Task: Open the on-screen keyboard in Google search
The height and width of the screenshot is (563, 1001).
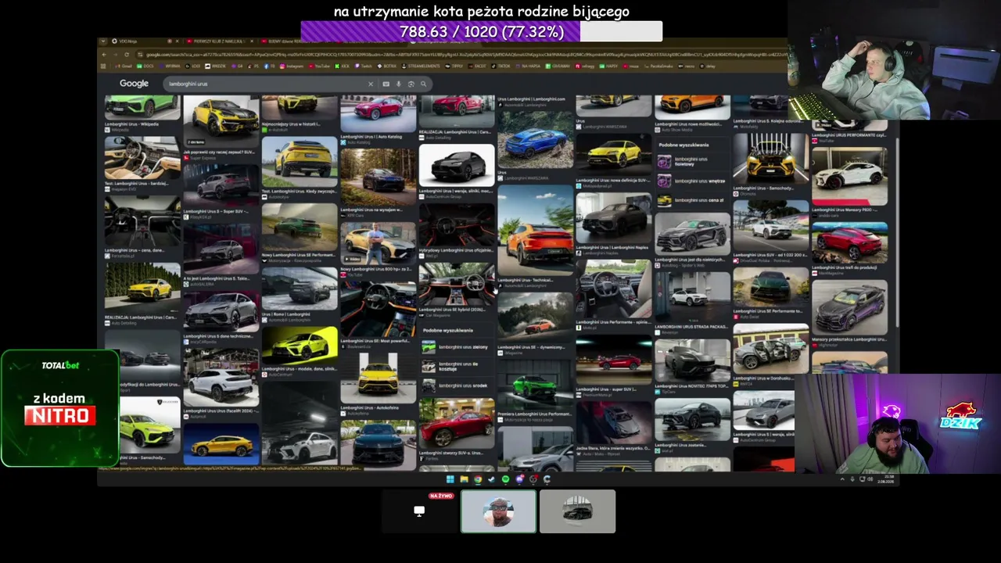Action: click(x=386, y=84)
